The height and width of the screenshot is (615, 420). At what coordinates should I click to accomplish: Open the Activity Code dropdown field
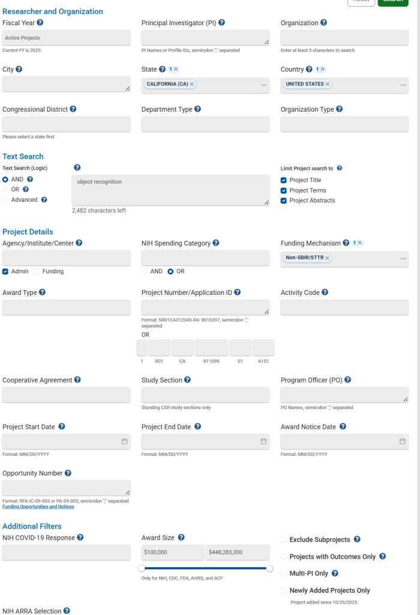(x=344, y=307)
